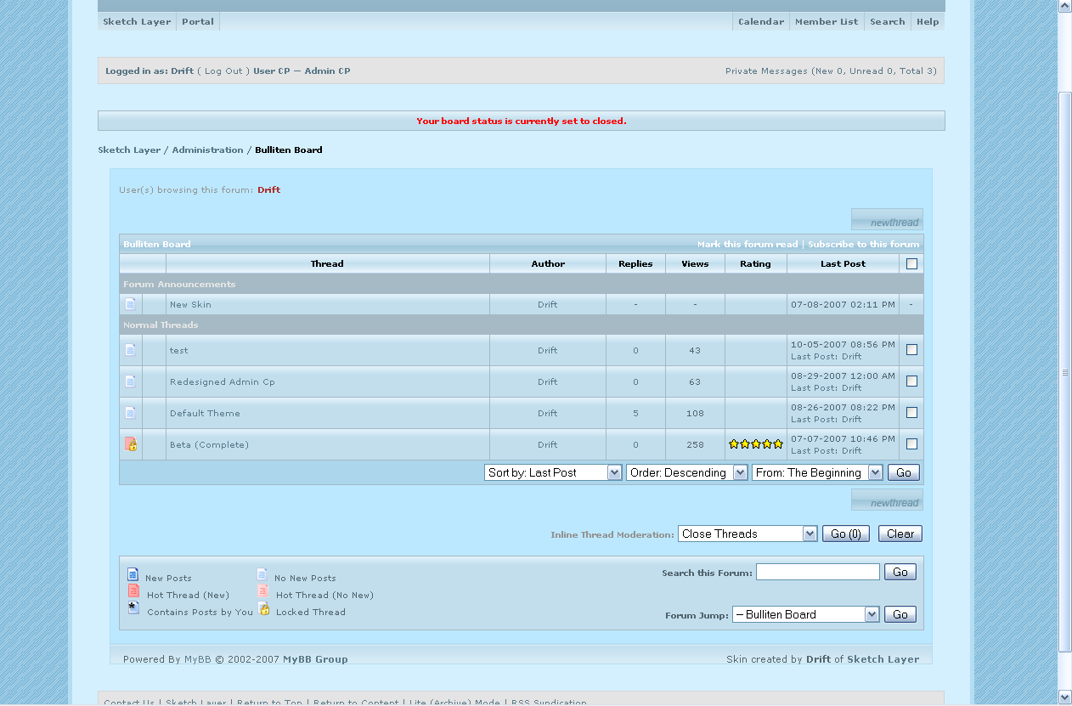Viewport: 1072px width, 706px height.
Task: Tick the checkbox for the test thread
Action: pos(911,350)
